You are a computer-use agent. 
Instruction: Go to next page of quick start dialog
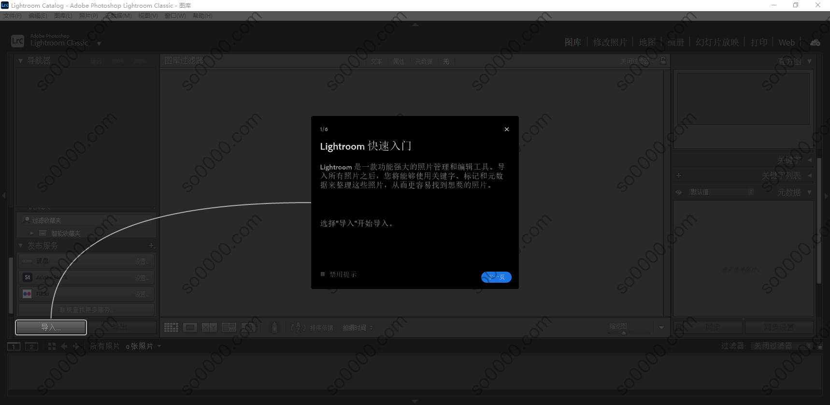tap(496, 277)
